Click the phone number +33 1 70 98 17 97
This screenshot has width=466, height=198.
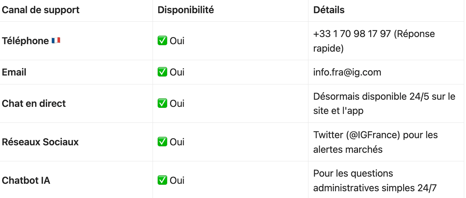tap(352, 34)
